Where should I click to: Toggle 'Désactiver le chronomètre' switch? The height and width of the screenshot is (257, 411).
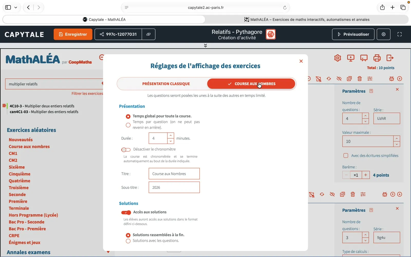[126, 150]
